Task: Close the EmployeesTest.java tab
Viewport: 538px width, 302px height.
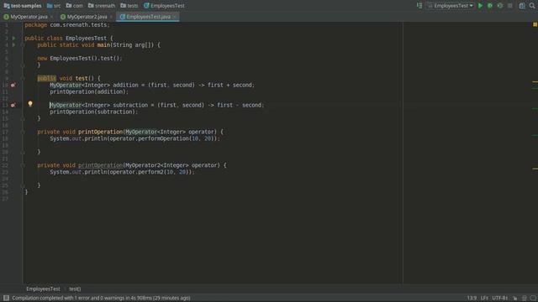Action: [x=175, y=17]
